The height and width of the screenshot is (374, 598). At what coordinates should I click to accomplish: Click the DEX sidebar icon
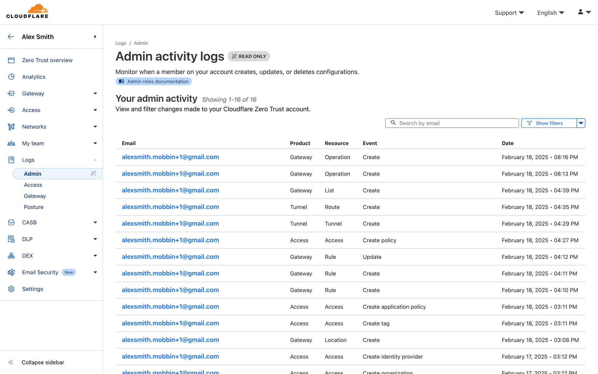[x=11, y=256]
